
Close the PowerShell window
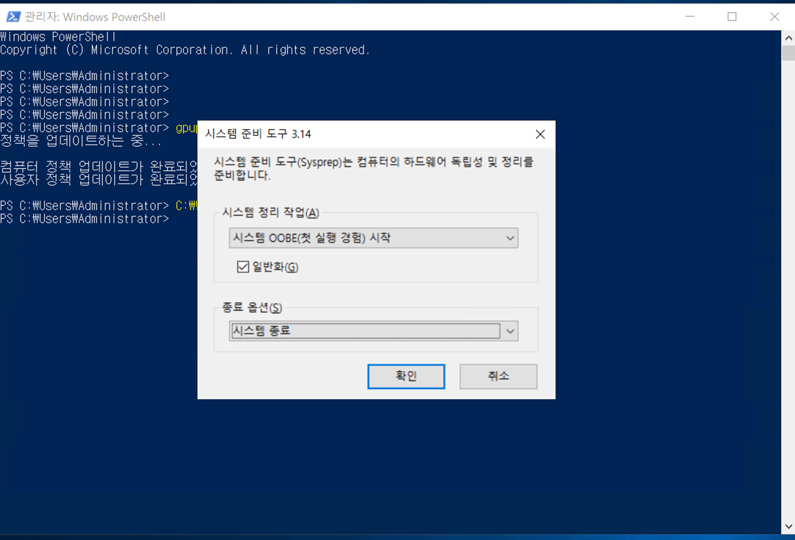pyautogui.click(x=775, y=17)
